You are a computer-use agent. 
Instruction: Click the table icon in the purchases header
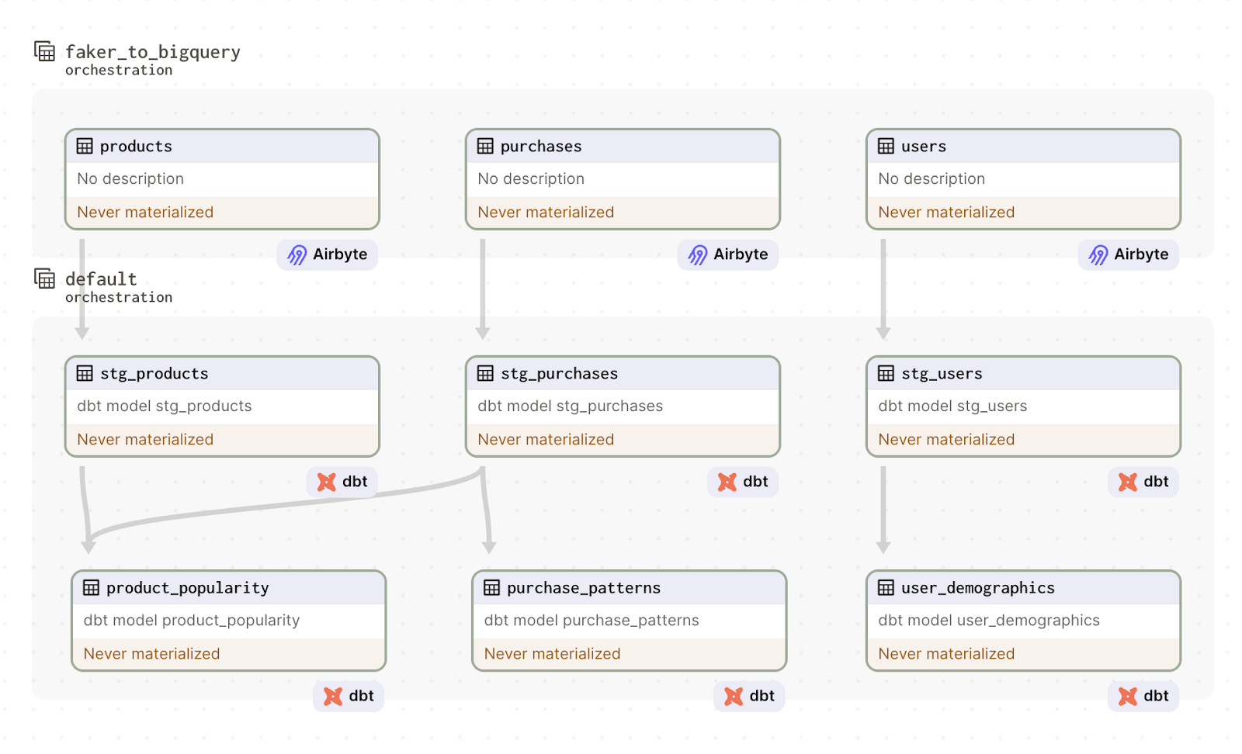coord(484,146)
